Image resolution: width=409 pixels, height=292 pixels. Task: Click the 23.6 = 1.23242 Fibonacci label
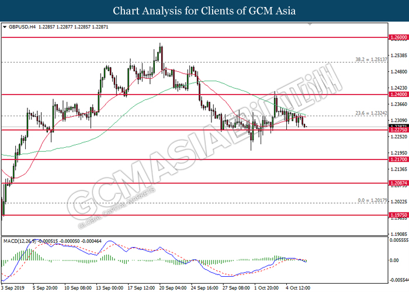point(371,113)
